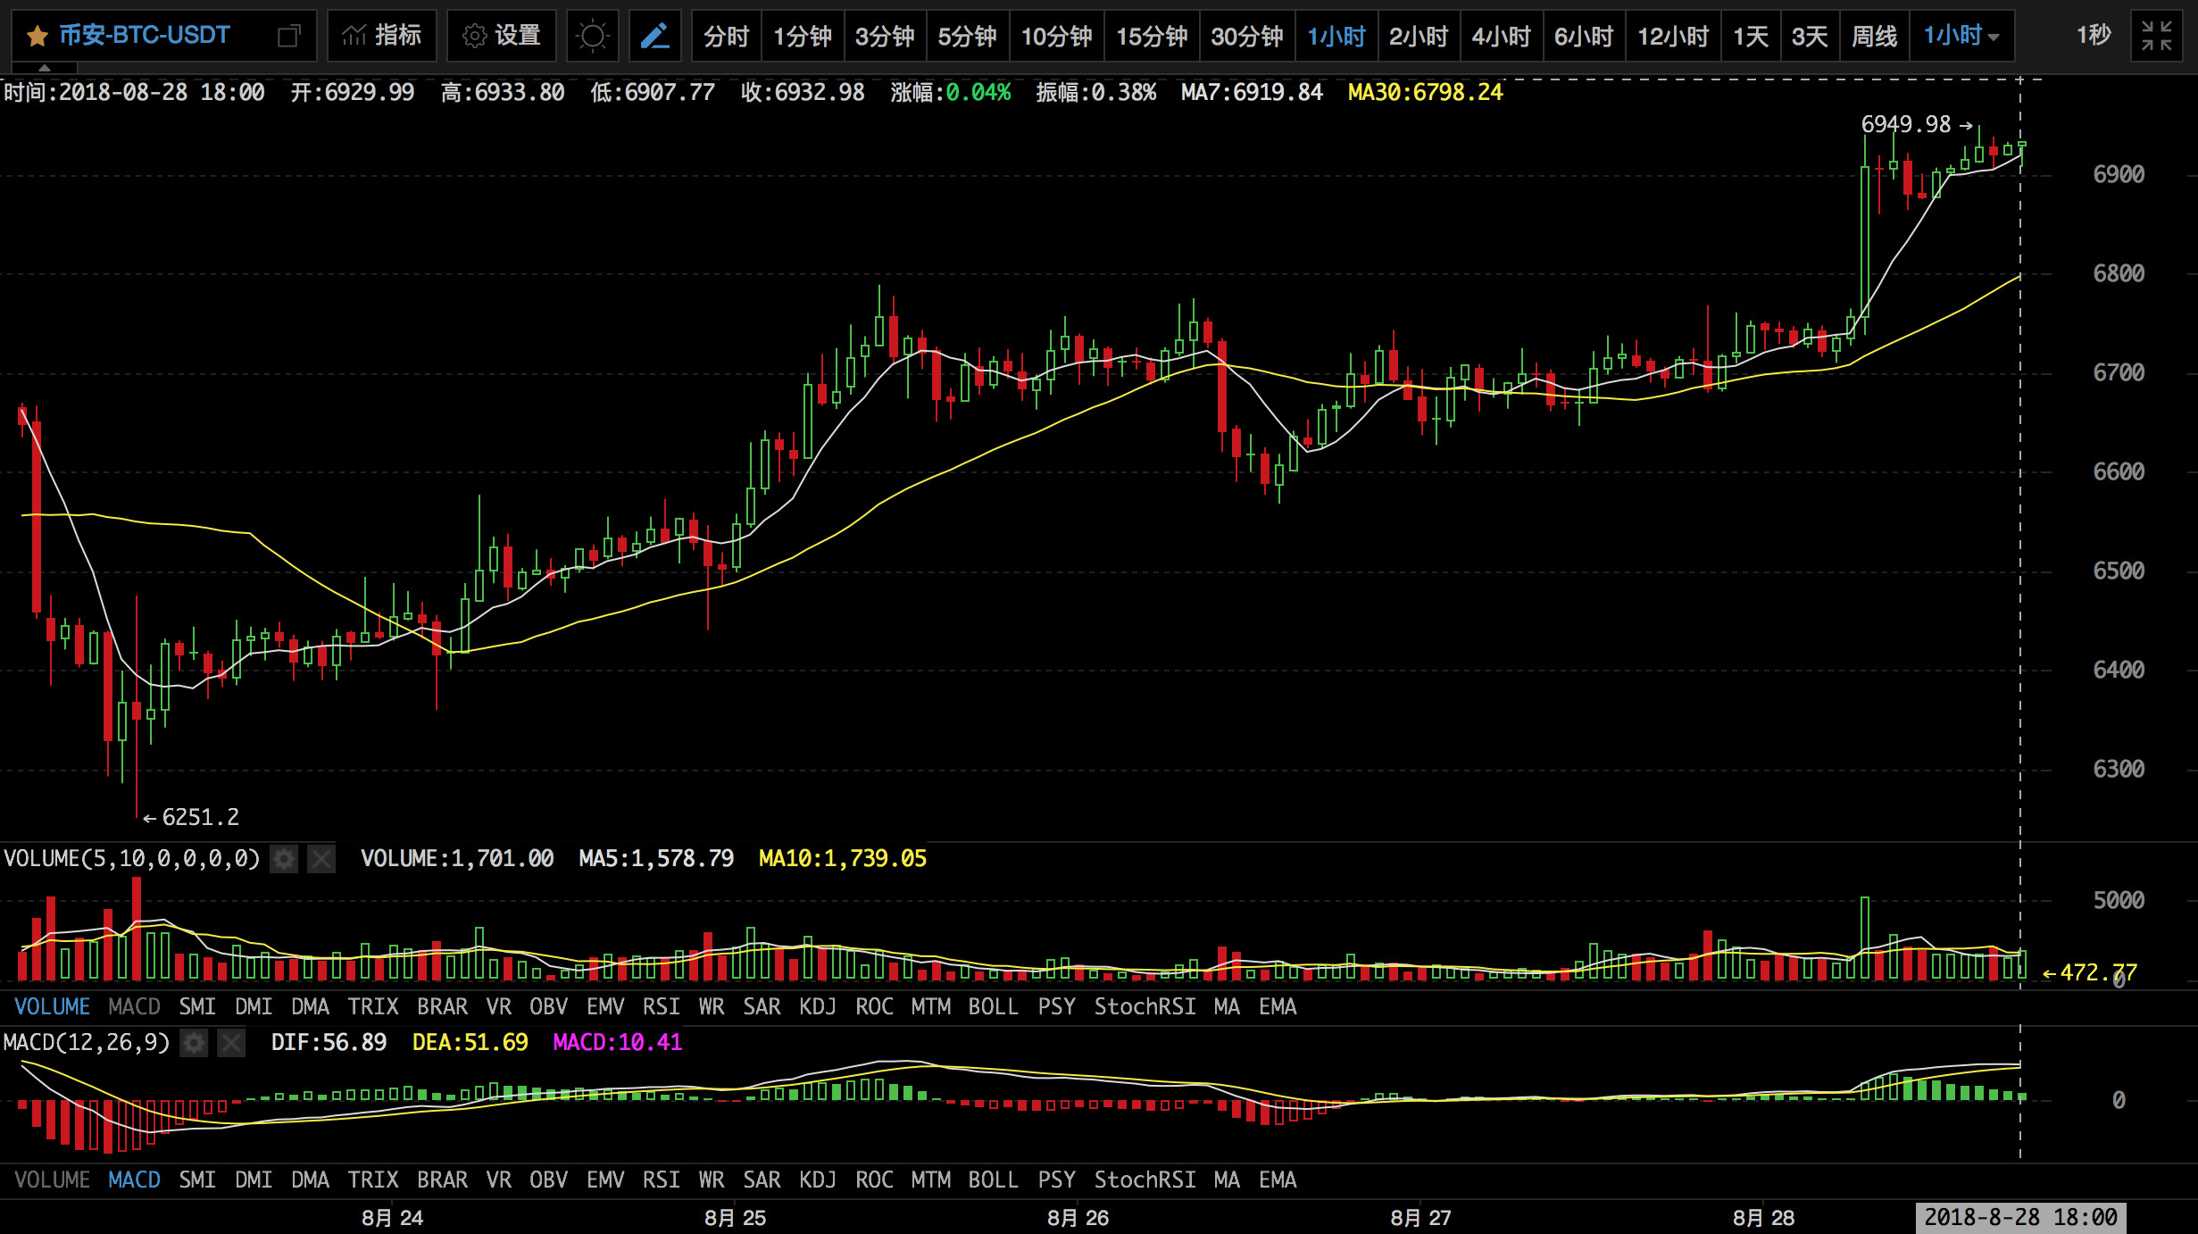Select the 3分钟 timeframe
The image size is (2198, 1234).
coord(885,36)
